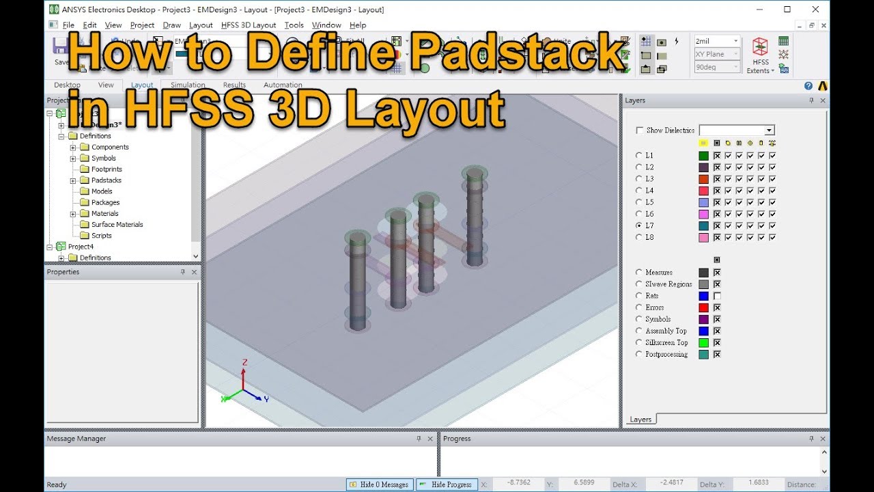Click the Hide Progress button
Screen dimensions: 874x492
(x=446, y=484)
